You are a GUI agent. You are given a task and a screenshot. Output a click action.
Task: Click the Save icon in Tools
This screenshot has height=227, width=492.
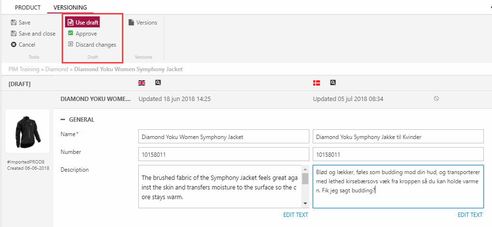(x=14, y=23)
